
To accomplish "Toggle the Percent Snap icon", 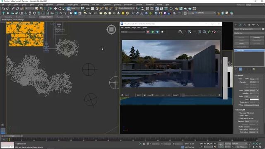I will click(106, 8).
